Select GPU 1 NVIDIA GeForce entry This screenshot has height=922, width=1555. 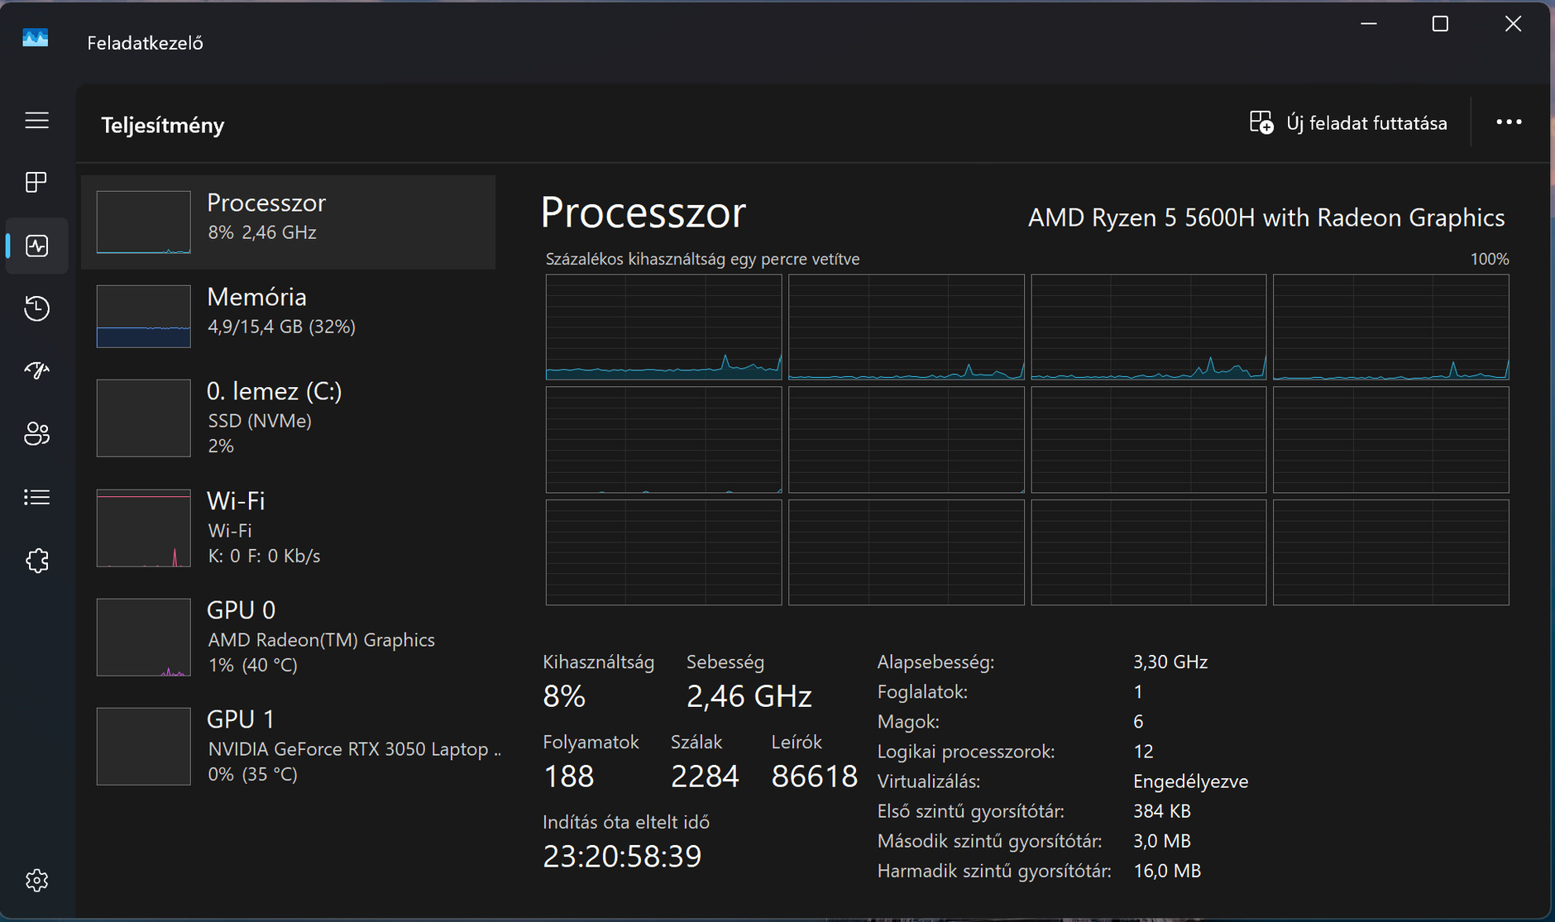tap(288, 746)
